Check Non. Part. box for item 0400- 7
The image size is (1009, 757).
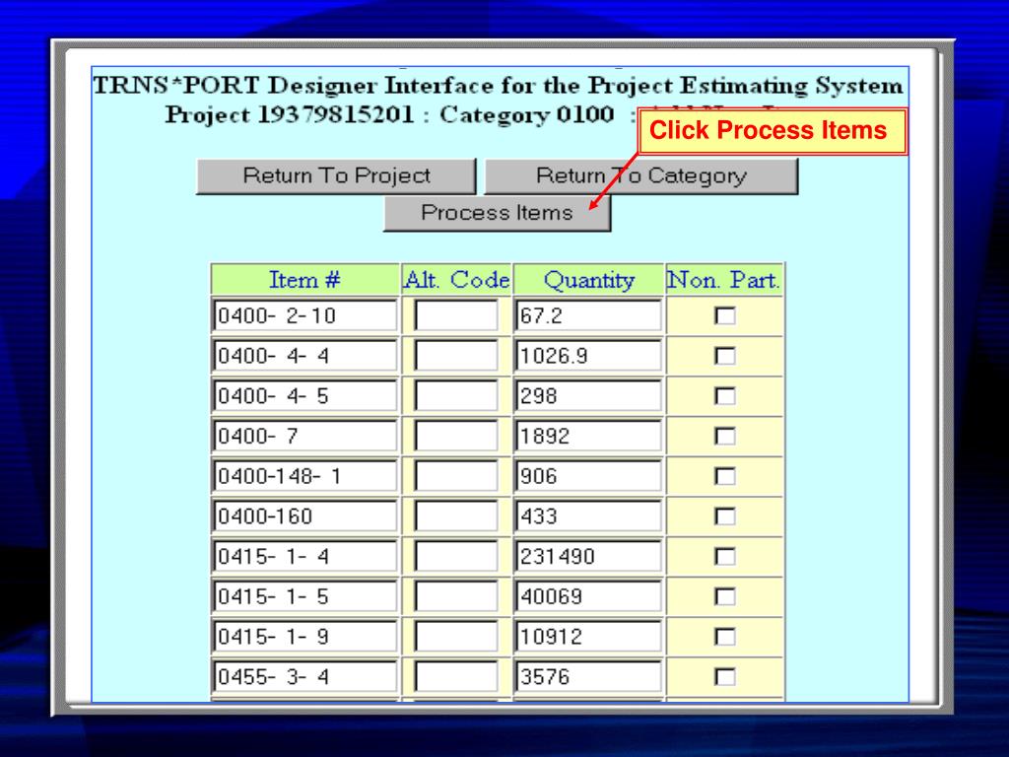pyautogui.click(x=724, y=437)
